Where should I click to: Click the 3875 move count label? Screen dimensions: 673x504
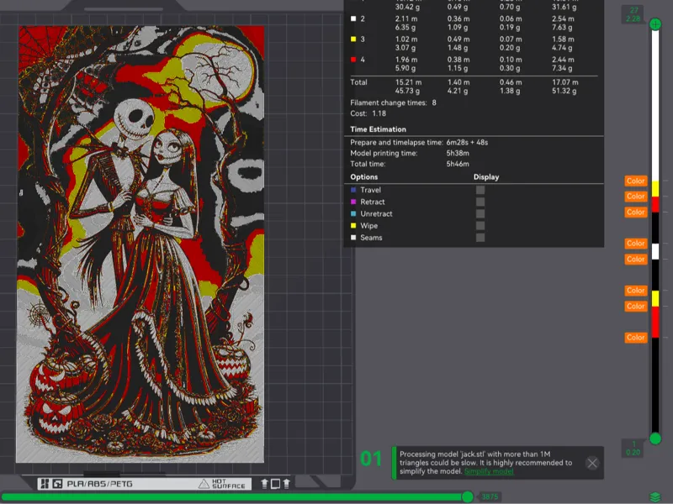point(490,496)
